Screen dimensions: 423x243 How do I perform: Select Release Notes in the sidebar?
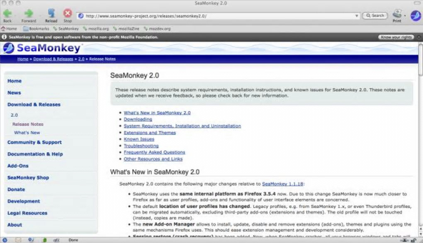[28, 124]
